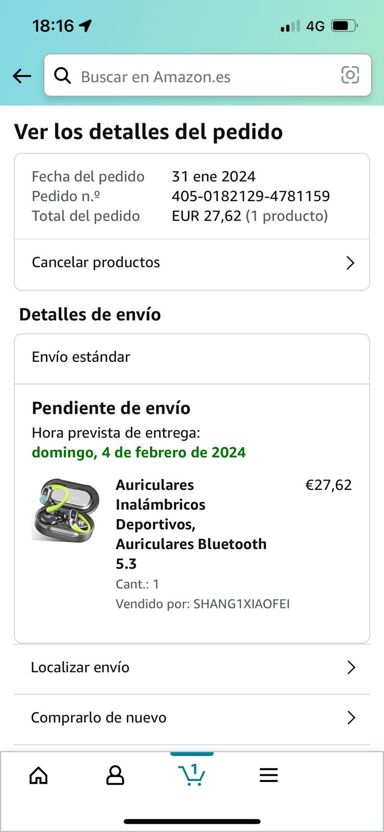Open the camera scan icon

tap(350, 75)
